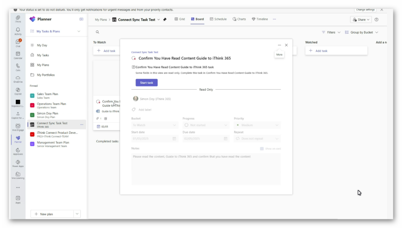Switch to the Schedule view tab
The image size is (402, 228).
pos(218,19)
